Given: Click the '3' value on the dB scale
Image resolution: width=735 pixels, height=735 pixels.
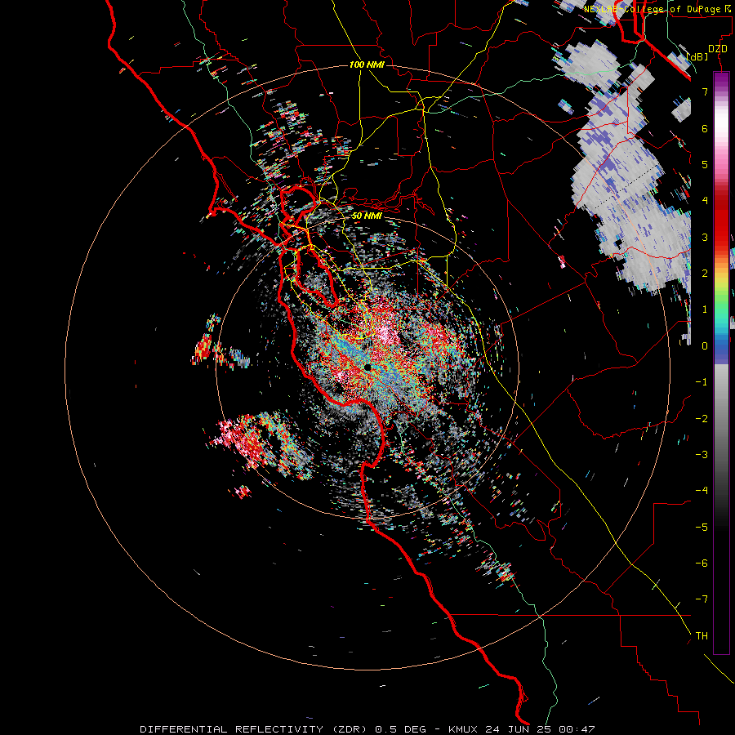Looking at the screenshot, I should (705, 237).
